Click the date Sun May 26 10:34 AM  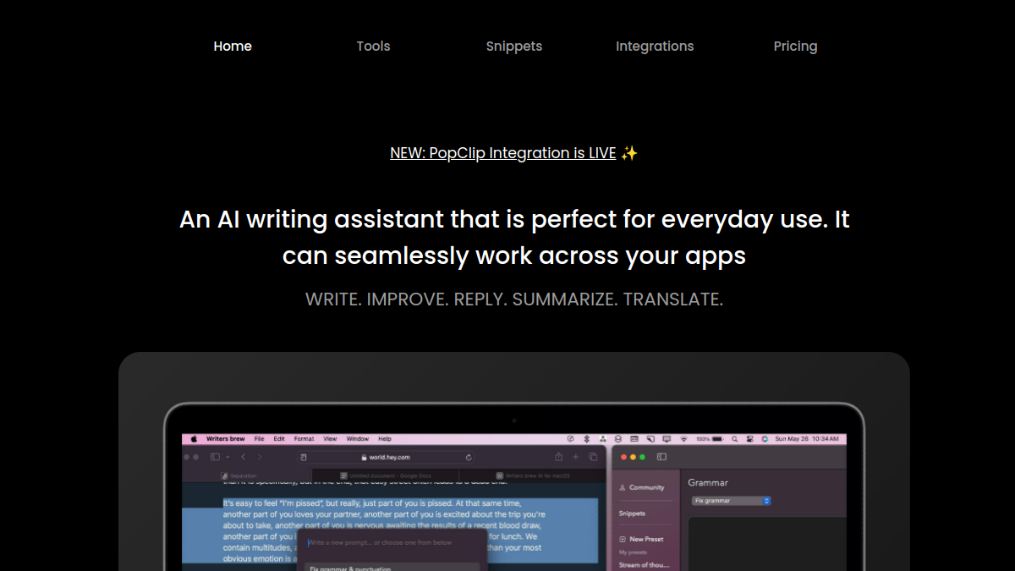pyautogui.click(x=807, y=439)
